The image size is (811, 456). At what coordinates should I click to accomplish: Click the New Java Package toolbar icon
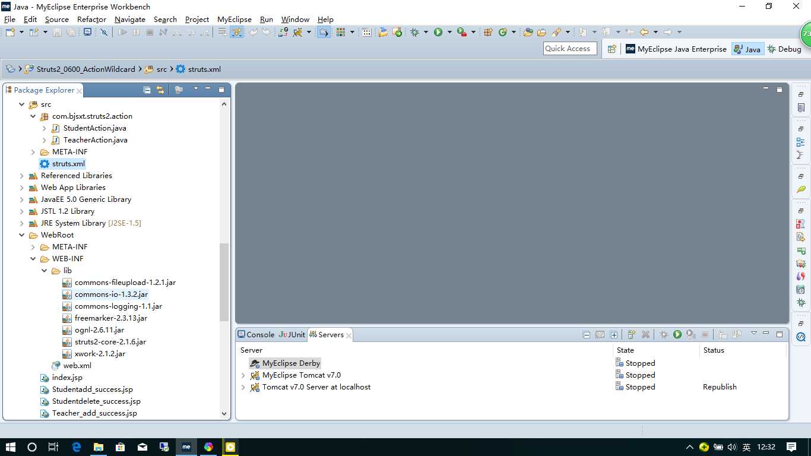point(489,32)
